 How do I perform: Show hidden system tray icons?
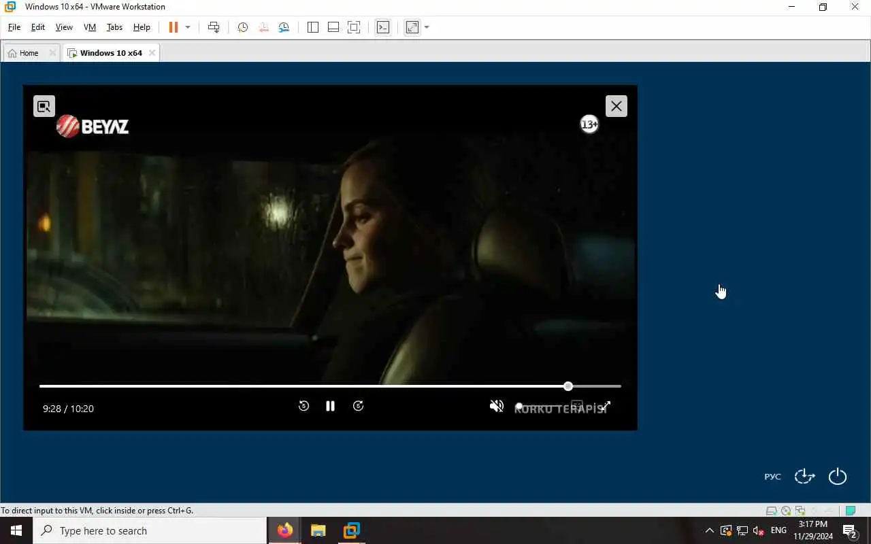tap(709, 530)
